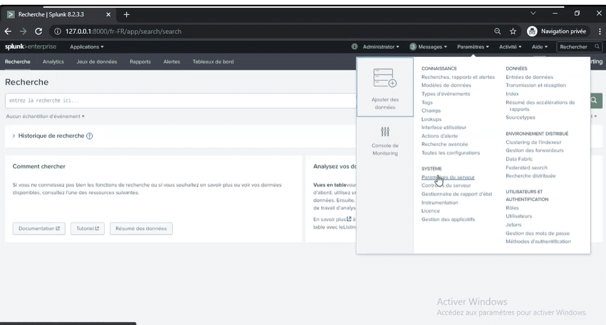This screenshot has height=325, width=606.
Task: Click the Rechercher box in top bar
Action: [580, 47]
